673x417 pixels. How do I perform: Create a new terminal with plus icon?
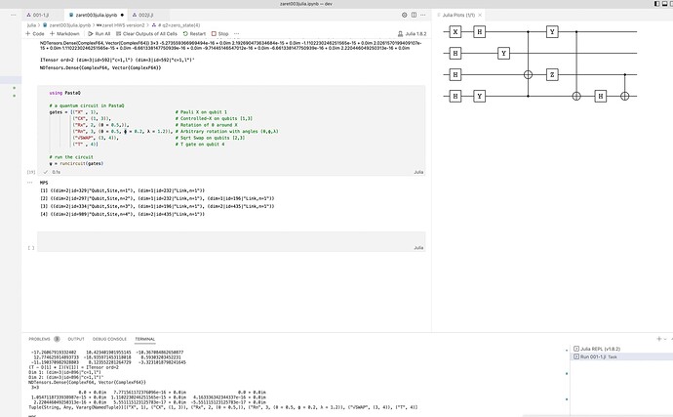coord(658,339)
